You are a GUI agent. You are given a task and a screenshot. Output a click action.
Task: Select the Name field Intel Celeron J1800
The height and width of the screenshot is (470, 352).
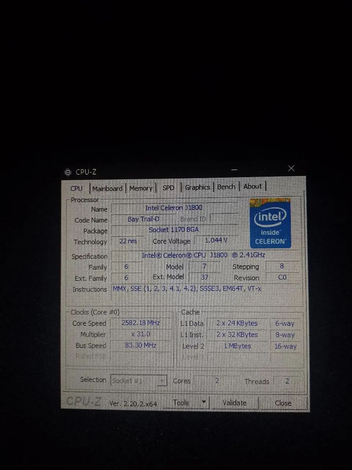174,208
